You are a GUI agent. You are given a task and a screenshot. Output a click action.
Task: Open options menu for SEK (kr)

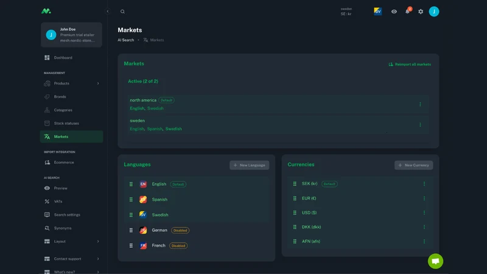[424, 184]
